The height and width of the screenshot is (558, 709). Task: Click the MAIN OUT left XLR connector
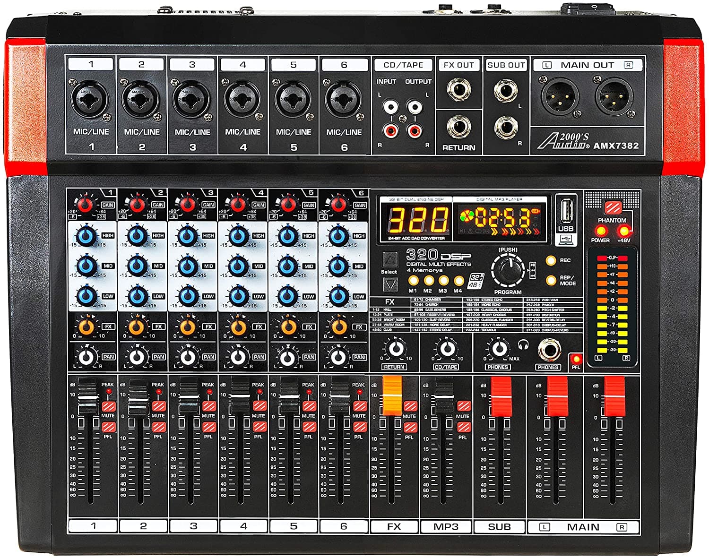561,96
